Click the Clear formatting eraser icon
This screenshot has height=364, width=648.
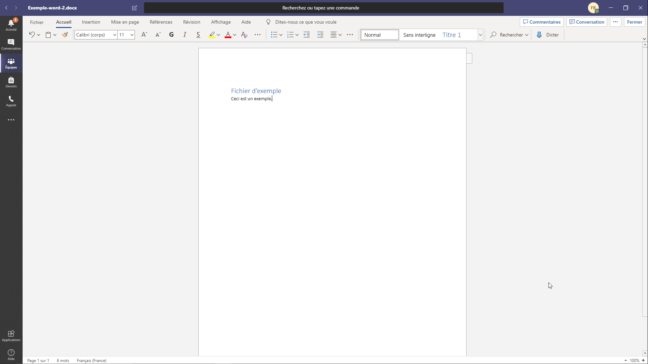244,35
